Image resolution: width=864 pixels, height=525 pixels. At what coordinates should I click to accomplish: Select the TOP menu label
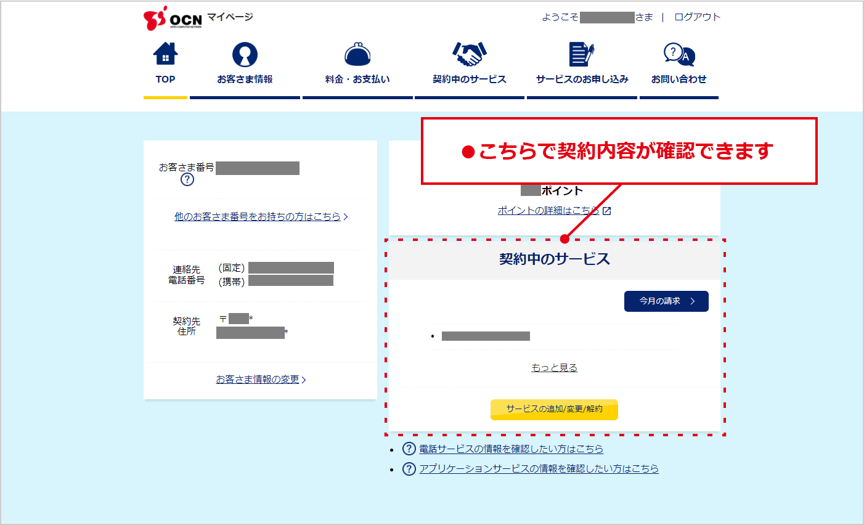point(165,79)
